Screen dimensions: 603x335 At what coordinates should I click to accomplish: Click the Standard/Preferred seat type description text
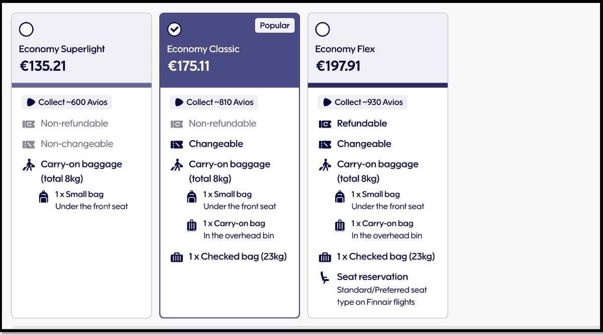382,296
